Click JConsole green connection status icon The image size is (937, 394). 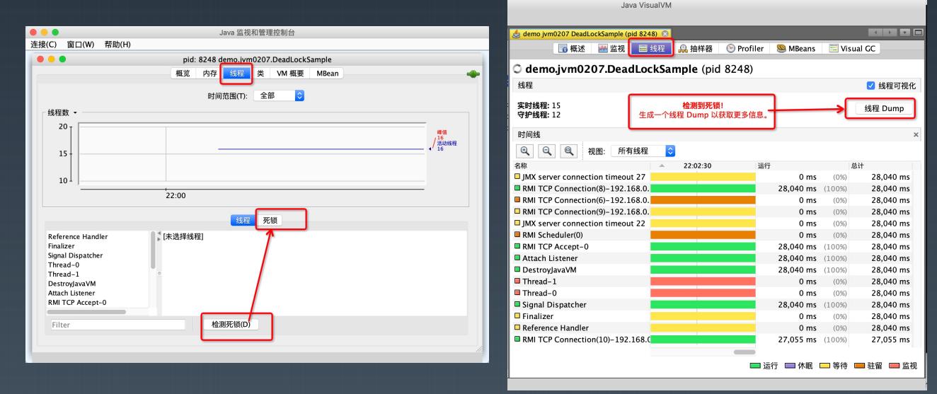point(473,74)
